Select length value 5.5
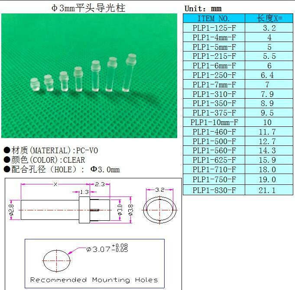The image size is (295, 290). 269,56
